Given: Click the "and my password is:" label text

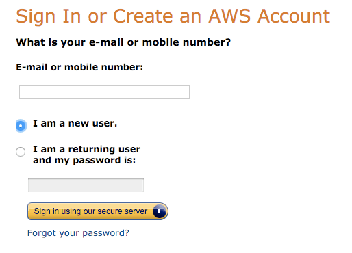Looking at the screenshot, I should tap(84, 161).
